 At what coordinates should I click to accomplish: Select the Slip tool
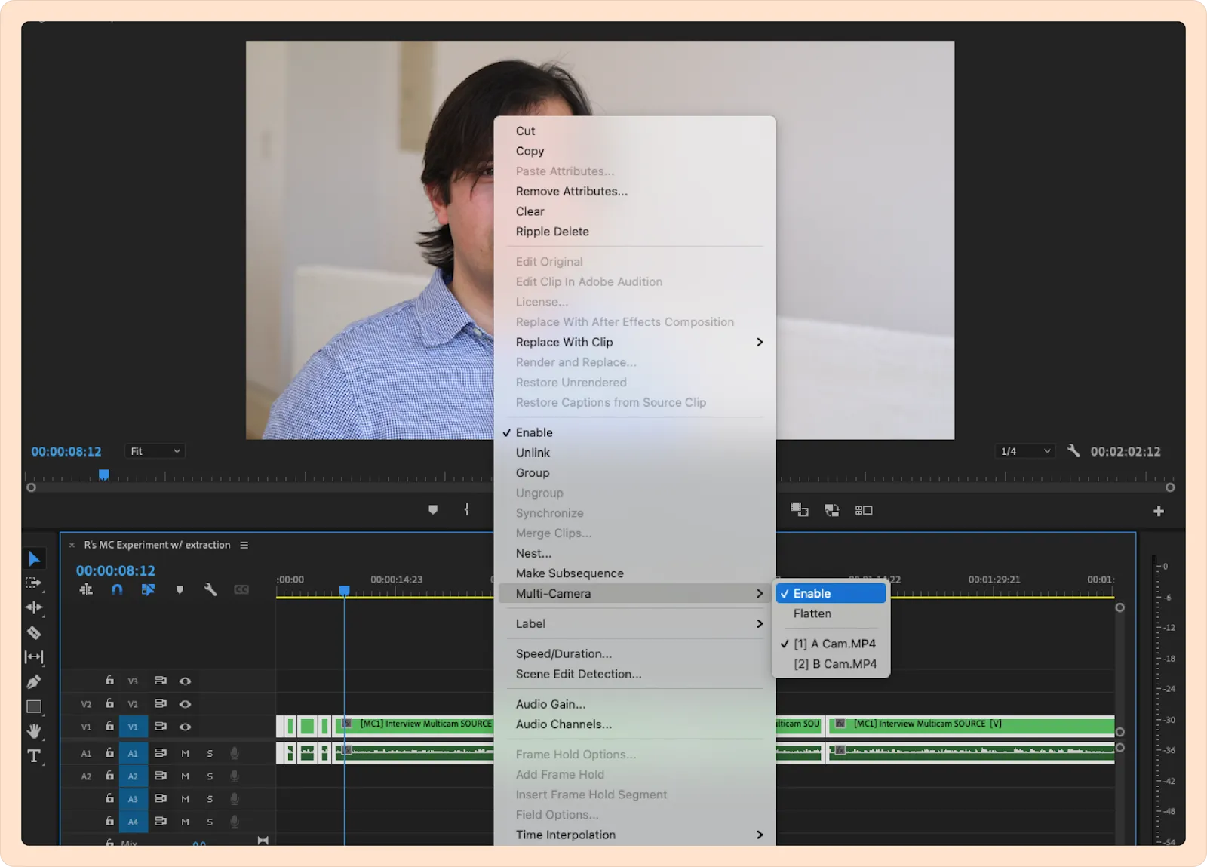click(x=34, y=657)
